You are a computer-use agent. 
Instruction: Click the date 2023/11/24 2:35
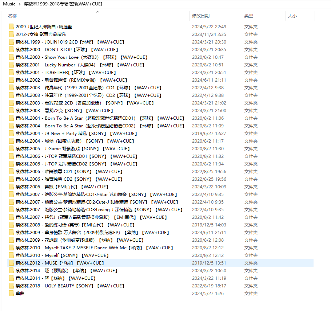tap(209, 34)
